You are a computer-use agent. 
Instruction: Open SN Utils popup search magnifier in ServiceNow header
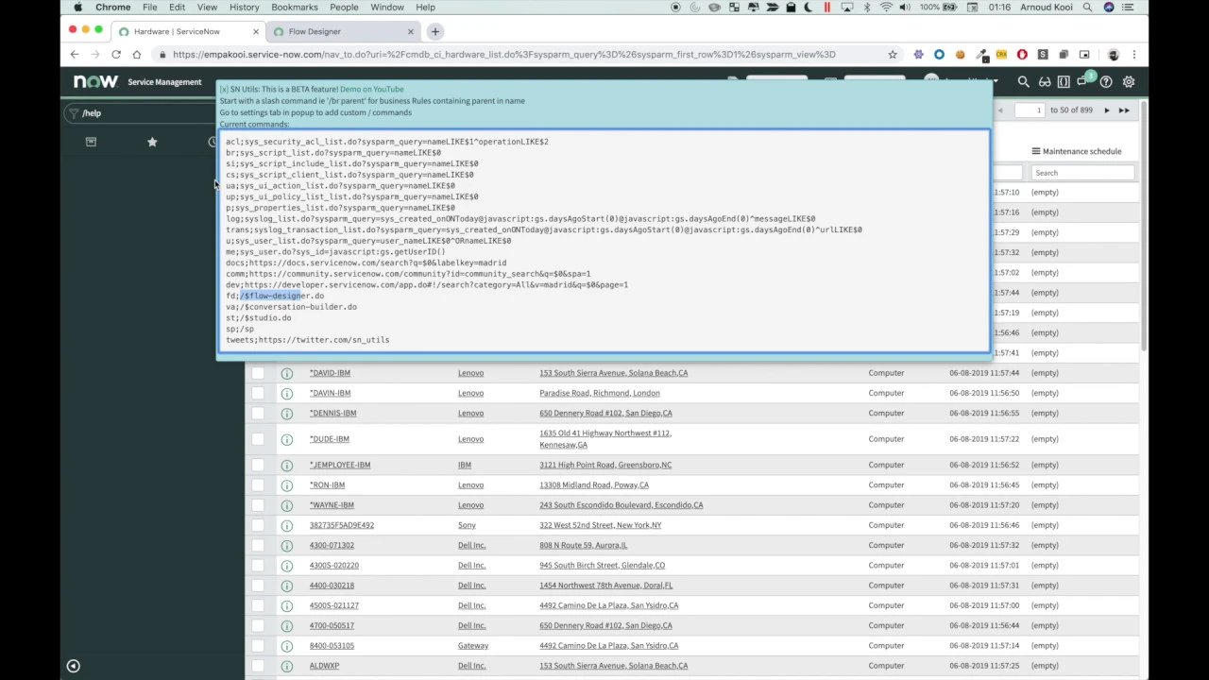pyautogui.click(x=1023, y=81)
